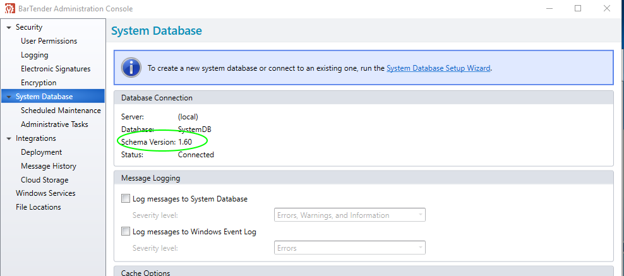Screen dimensions: 624x276
Task: Open Administrative Tasks page
Action: coord(54,124)
